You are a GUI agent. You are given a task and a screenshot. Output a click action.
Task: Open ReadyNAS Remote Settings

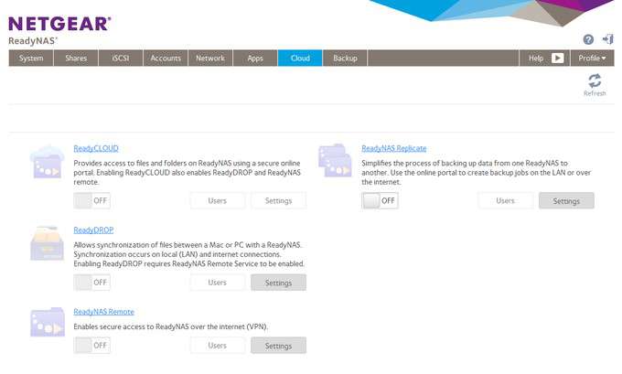click(278, 346)
